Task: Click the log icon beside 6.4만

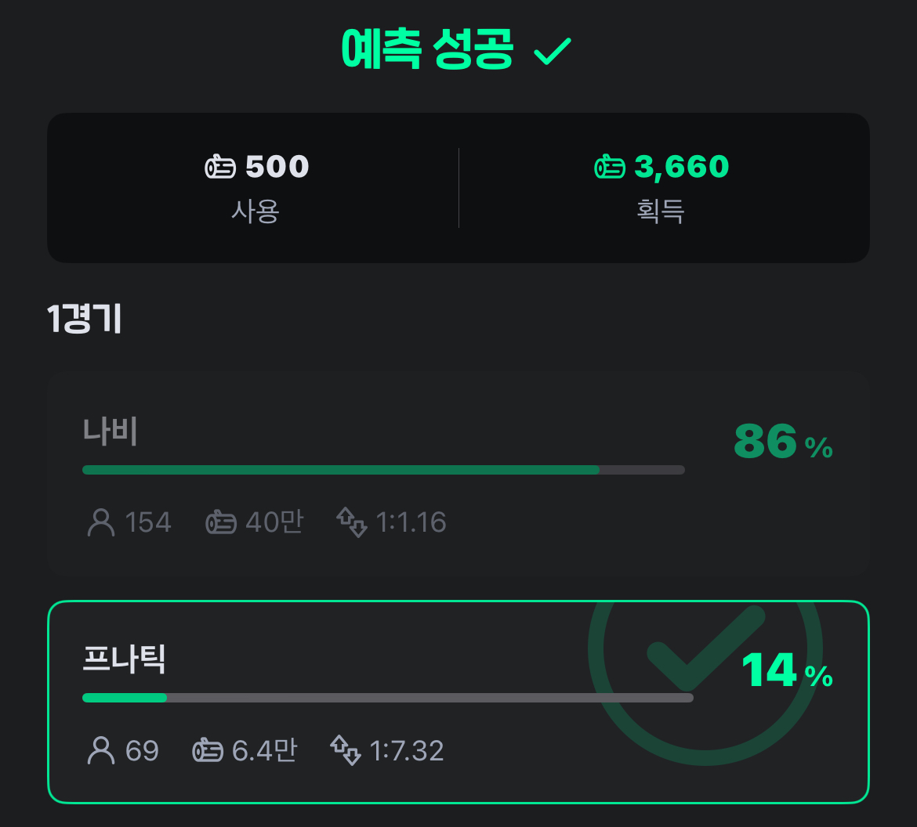Action: click(208, 750)
